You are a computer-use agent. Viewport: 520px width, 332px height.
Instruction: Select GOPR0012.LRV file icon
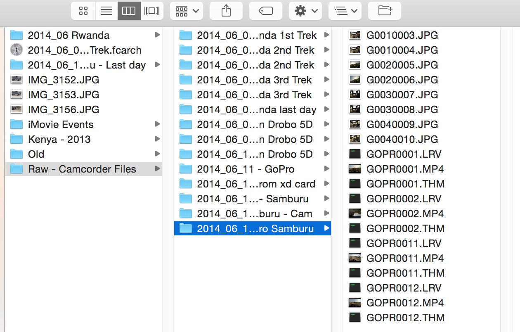tap(355, 288)
